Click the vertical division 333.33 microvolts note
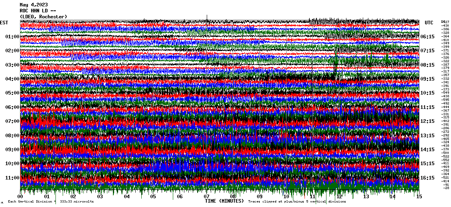The height and width of the screenshot is (207, 451). 51,202
